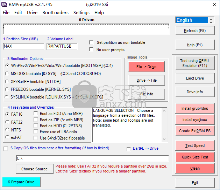The image size is (220, 190).
Task: Open the Drive menu
Action: point(32,12)
